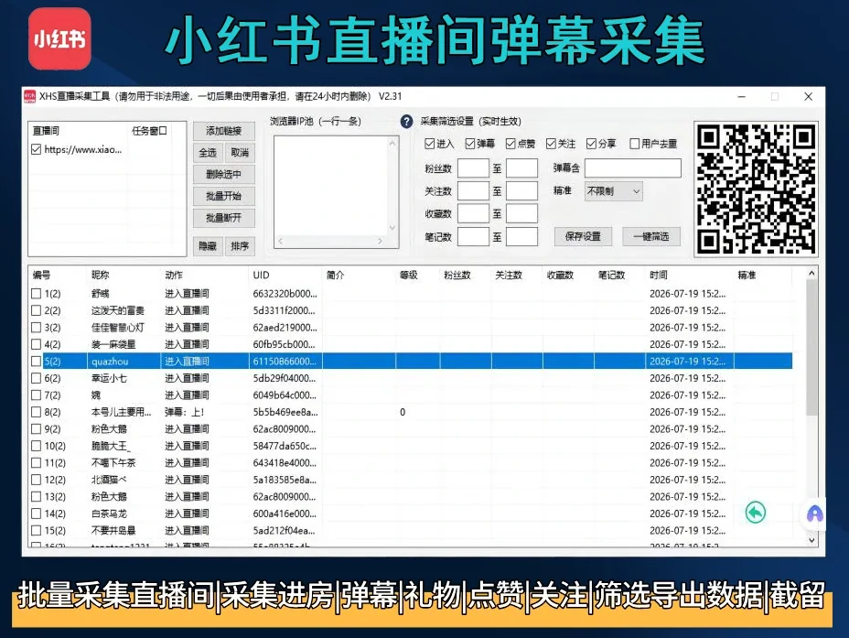Click UID 5ad212f04ea... cell

[284, 530]
